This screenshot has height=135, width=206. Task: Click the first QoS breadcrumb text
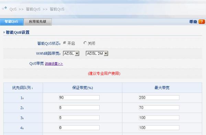coord(13,9)
